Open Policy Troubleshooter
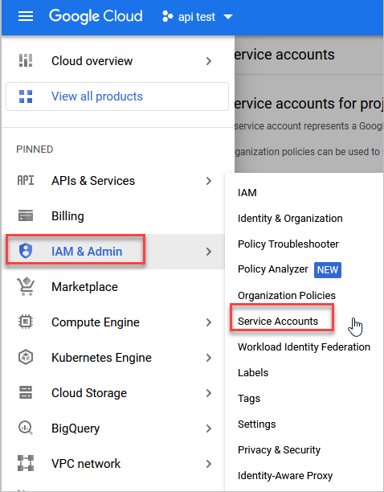 (x=288, y=244)
